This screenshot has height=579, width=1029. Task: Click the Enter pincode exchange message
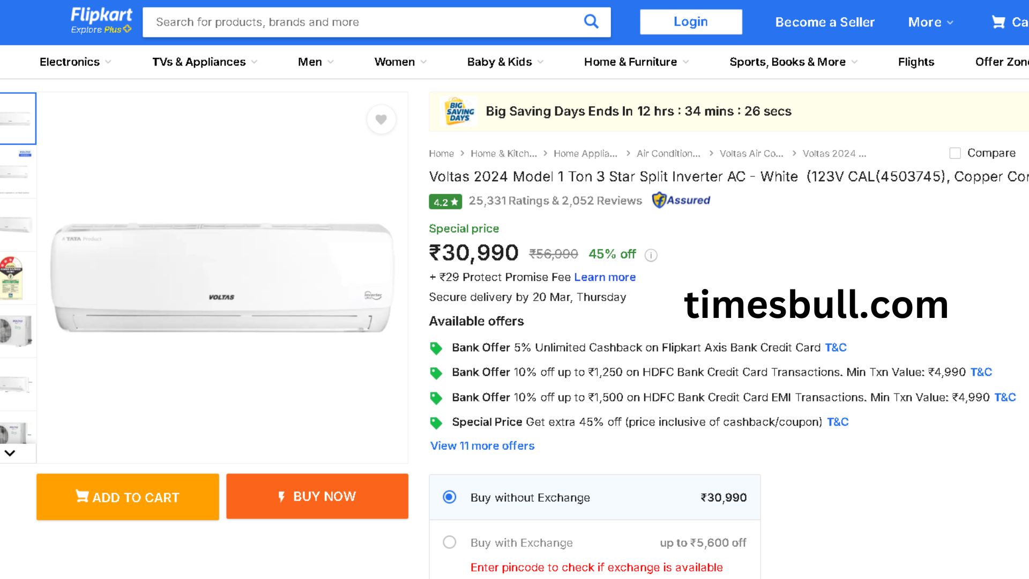pyautogui.click(x=596, y=568)
